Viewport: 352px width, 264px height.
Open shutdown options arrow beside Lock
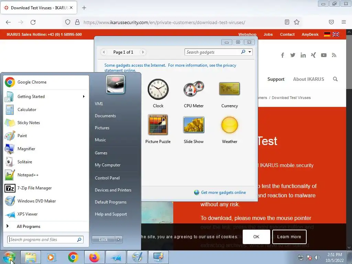[119, 240]
